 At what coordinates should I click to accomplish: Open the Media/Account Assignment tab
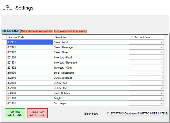click(x=37, y=31)
